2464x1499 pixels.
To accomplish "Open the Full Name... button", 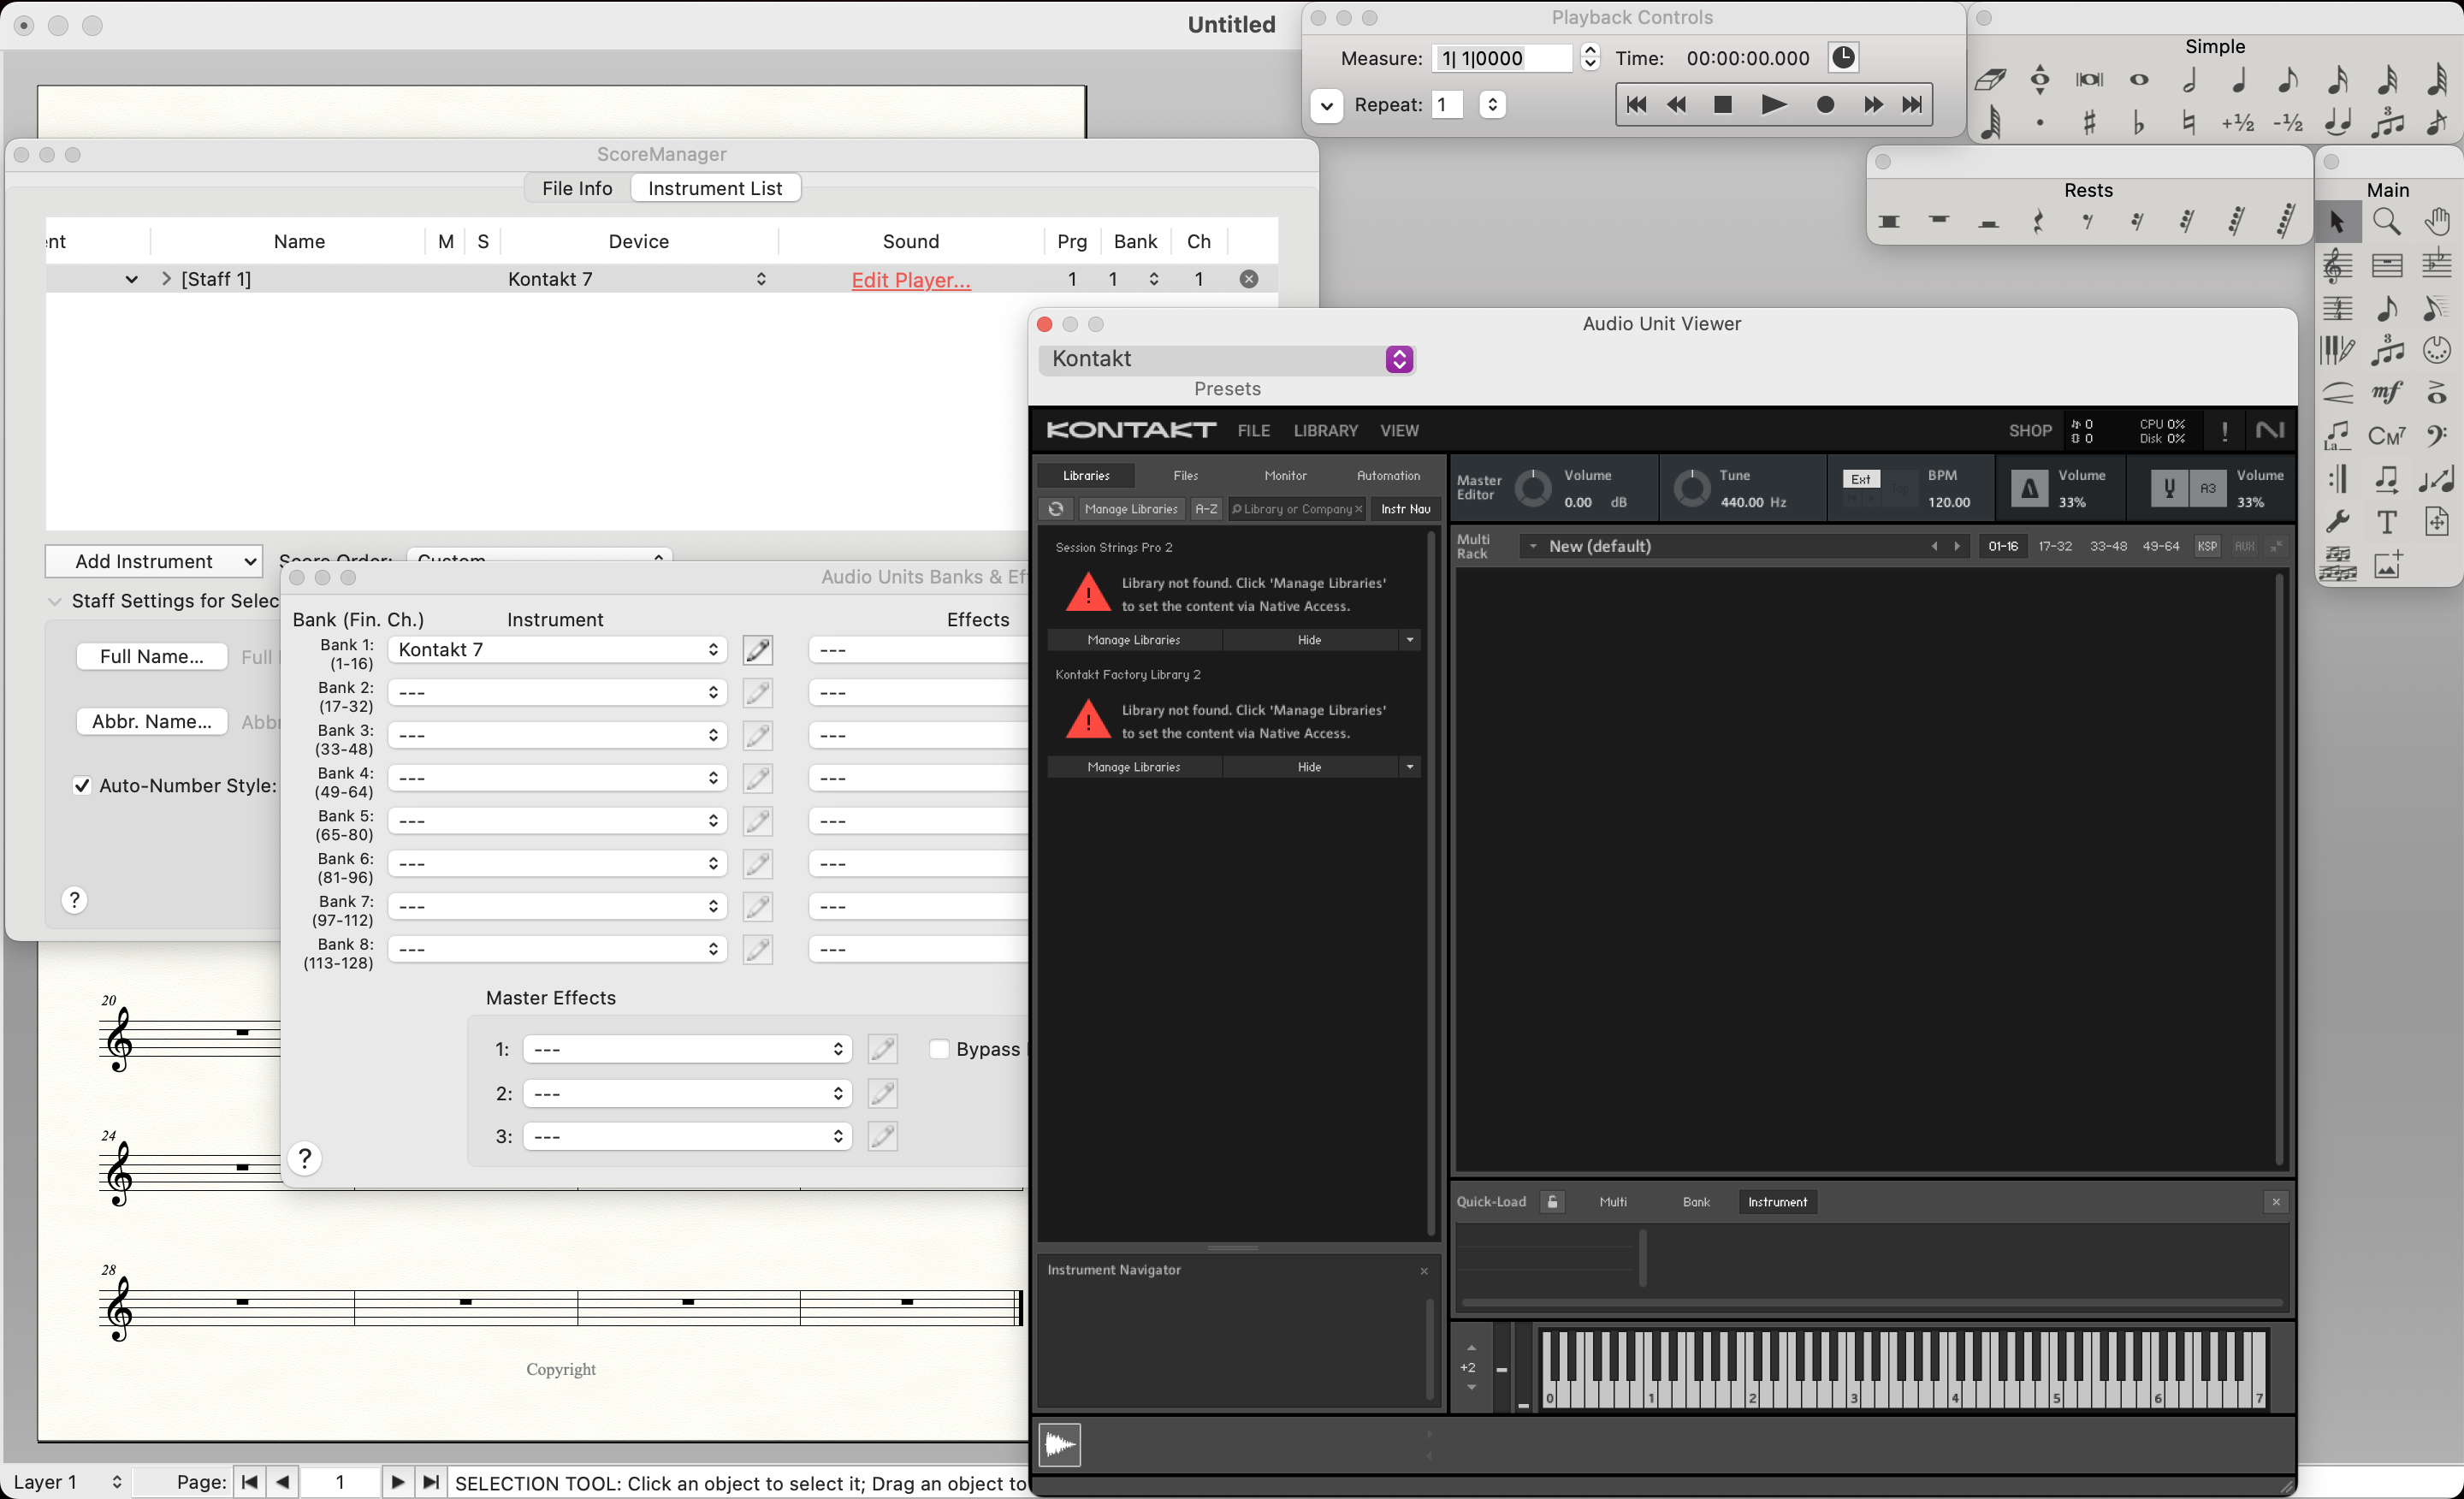I will tap(152, 657).
